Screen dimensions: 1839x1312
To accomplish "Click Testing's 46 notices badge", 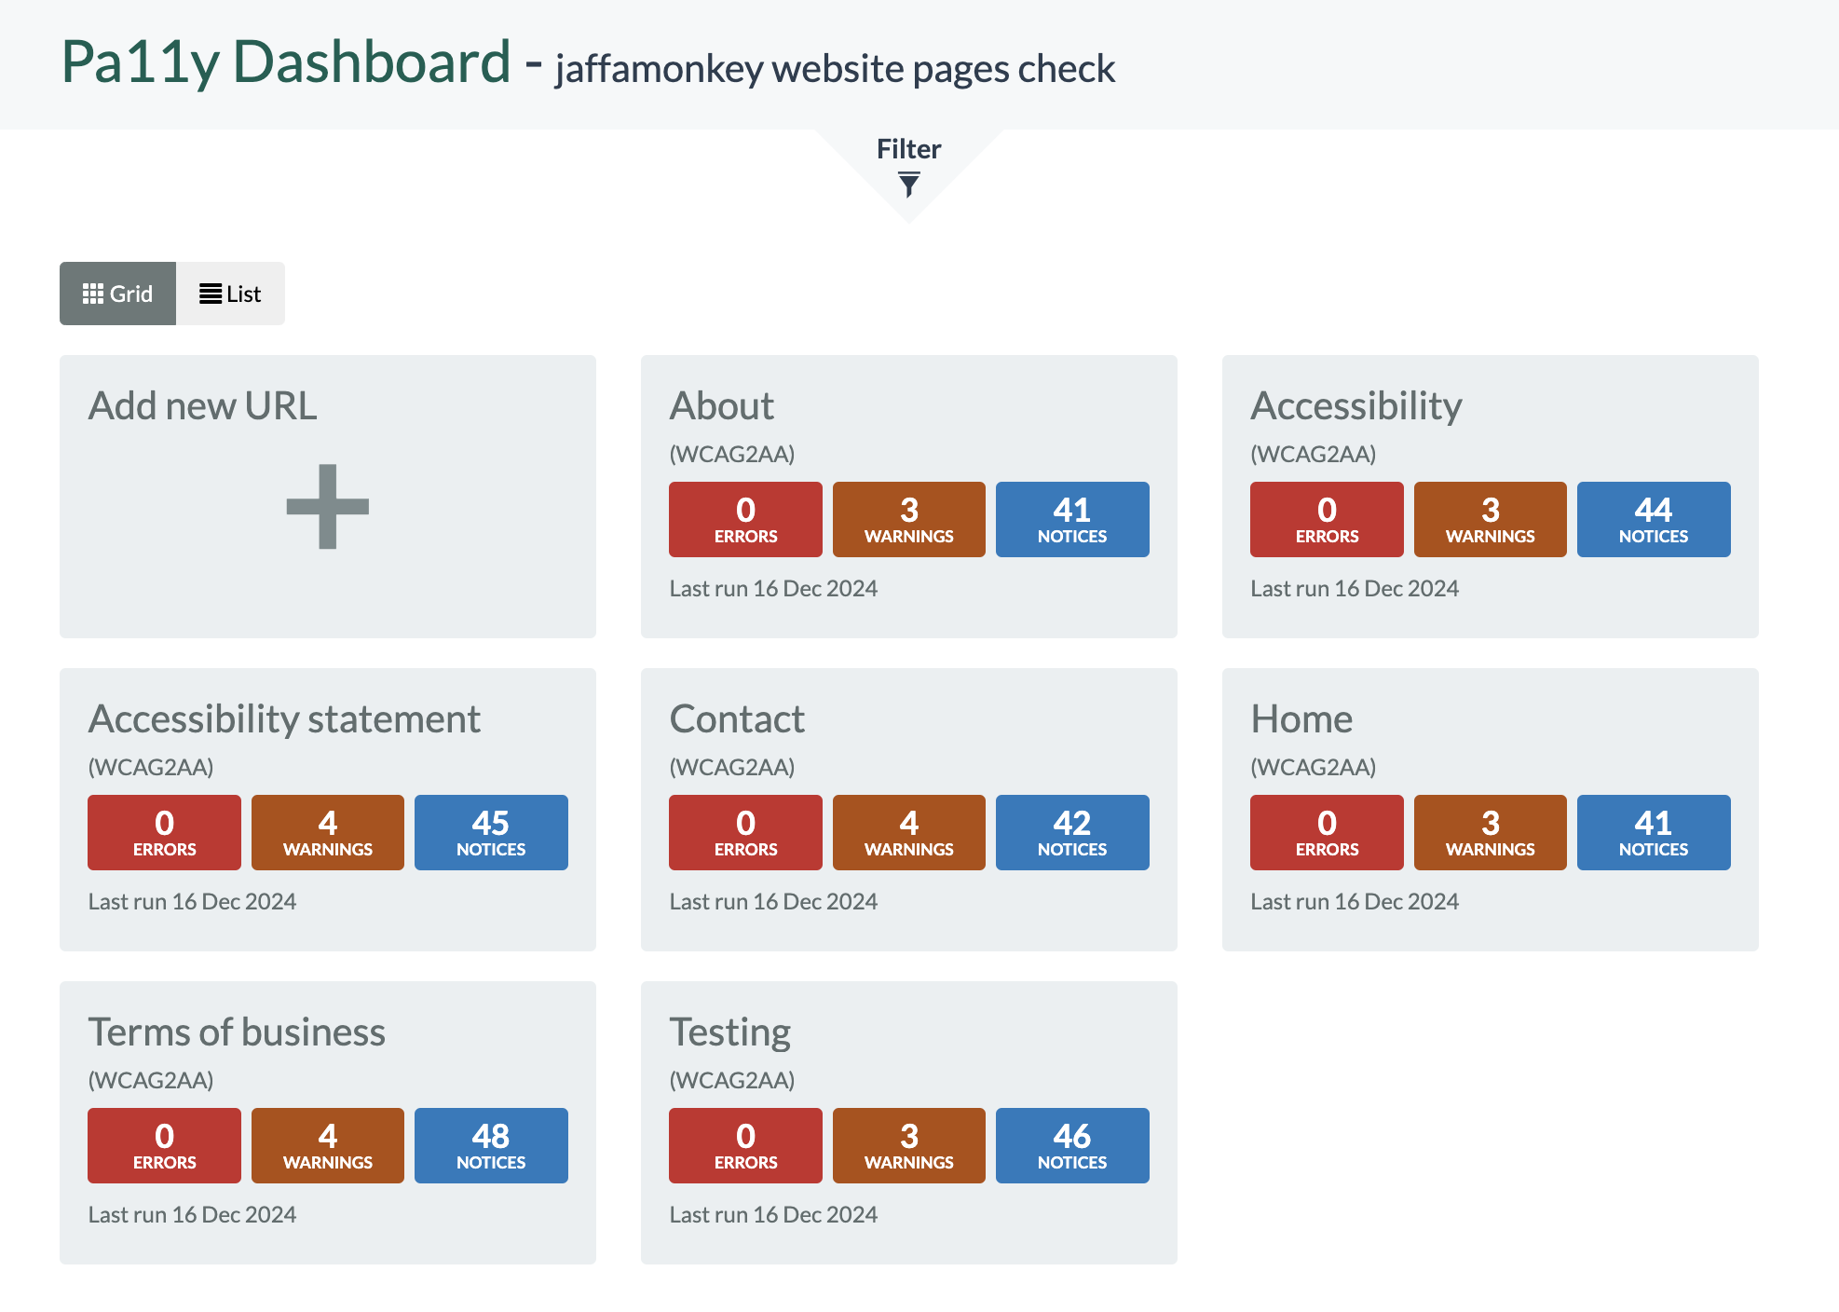I will [1072, 1145].
